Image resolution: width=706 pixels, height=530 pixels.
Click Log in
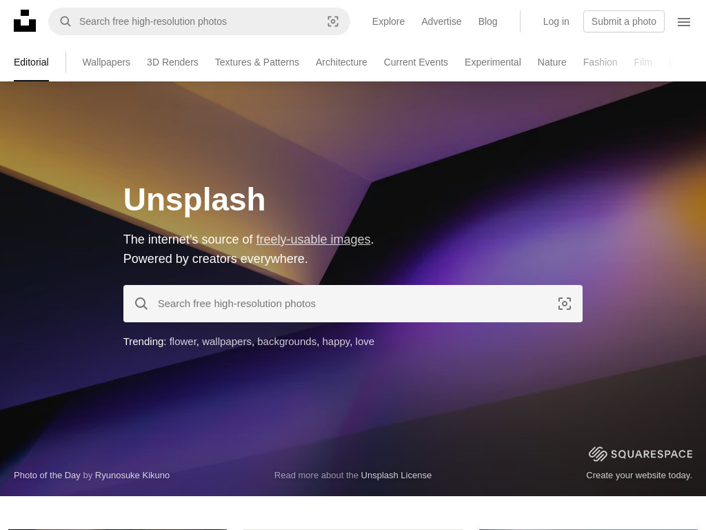click(x=556, y=21)
